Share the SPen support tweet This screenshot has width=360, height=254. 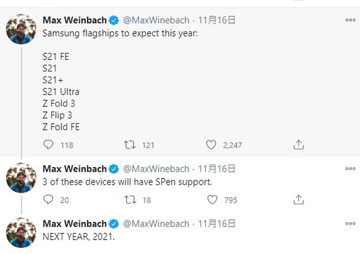click(x=298, y=200)
